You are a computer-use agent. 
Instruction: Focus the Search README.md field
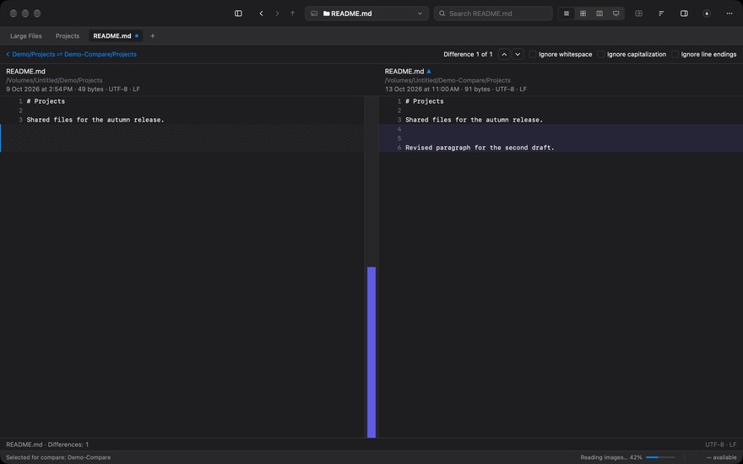point(493,13)
